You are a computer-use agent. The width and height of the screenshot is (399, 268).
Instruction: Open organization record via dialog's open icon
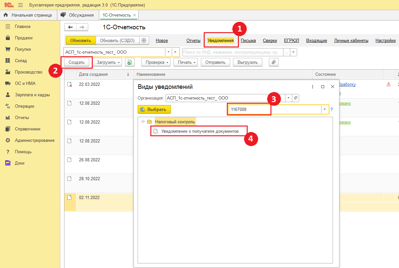click(x=296, y=98)
